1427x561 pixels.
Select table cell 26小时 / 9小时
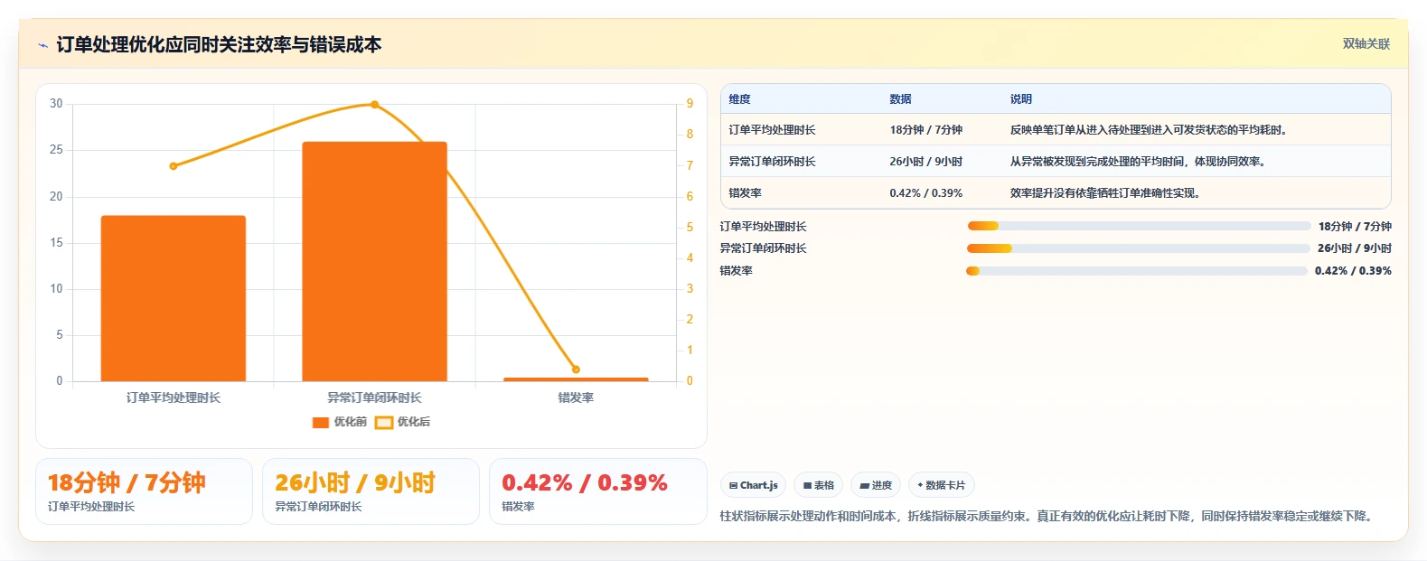tap(925, 162)
